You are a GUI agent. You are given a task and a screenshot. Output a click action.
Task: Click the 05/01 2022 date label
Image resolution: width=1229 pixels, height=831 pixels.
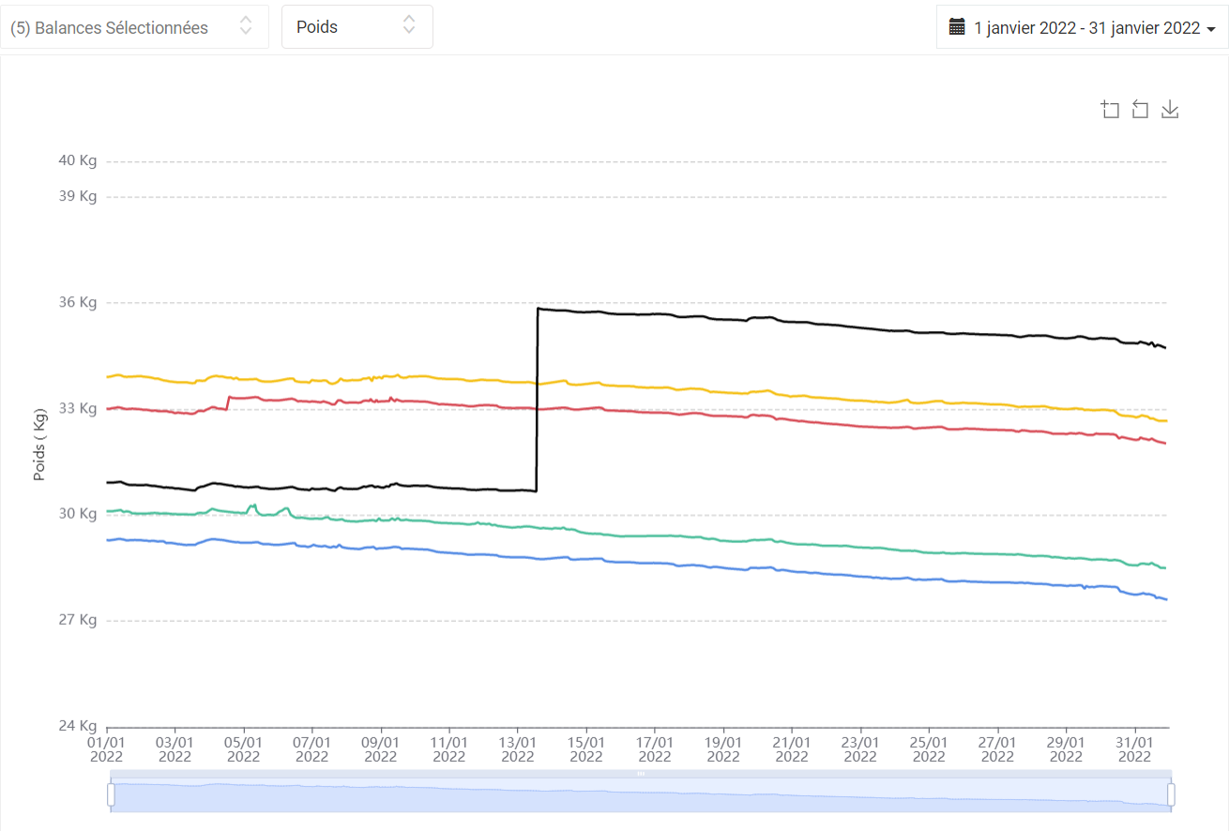click(243, 748)
